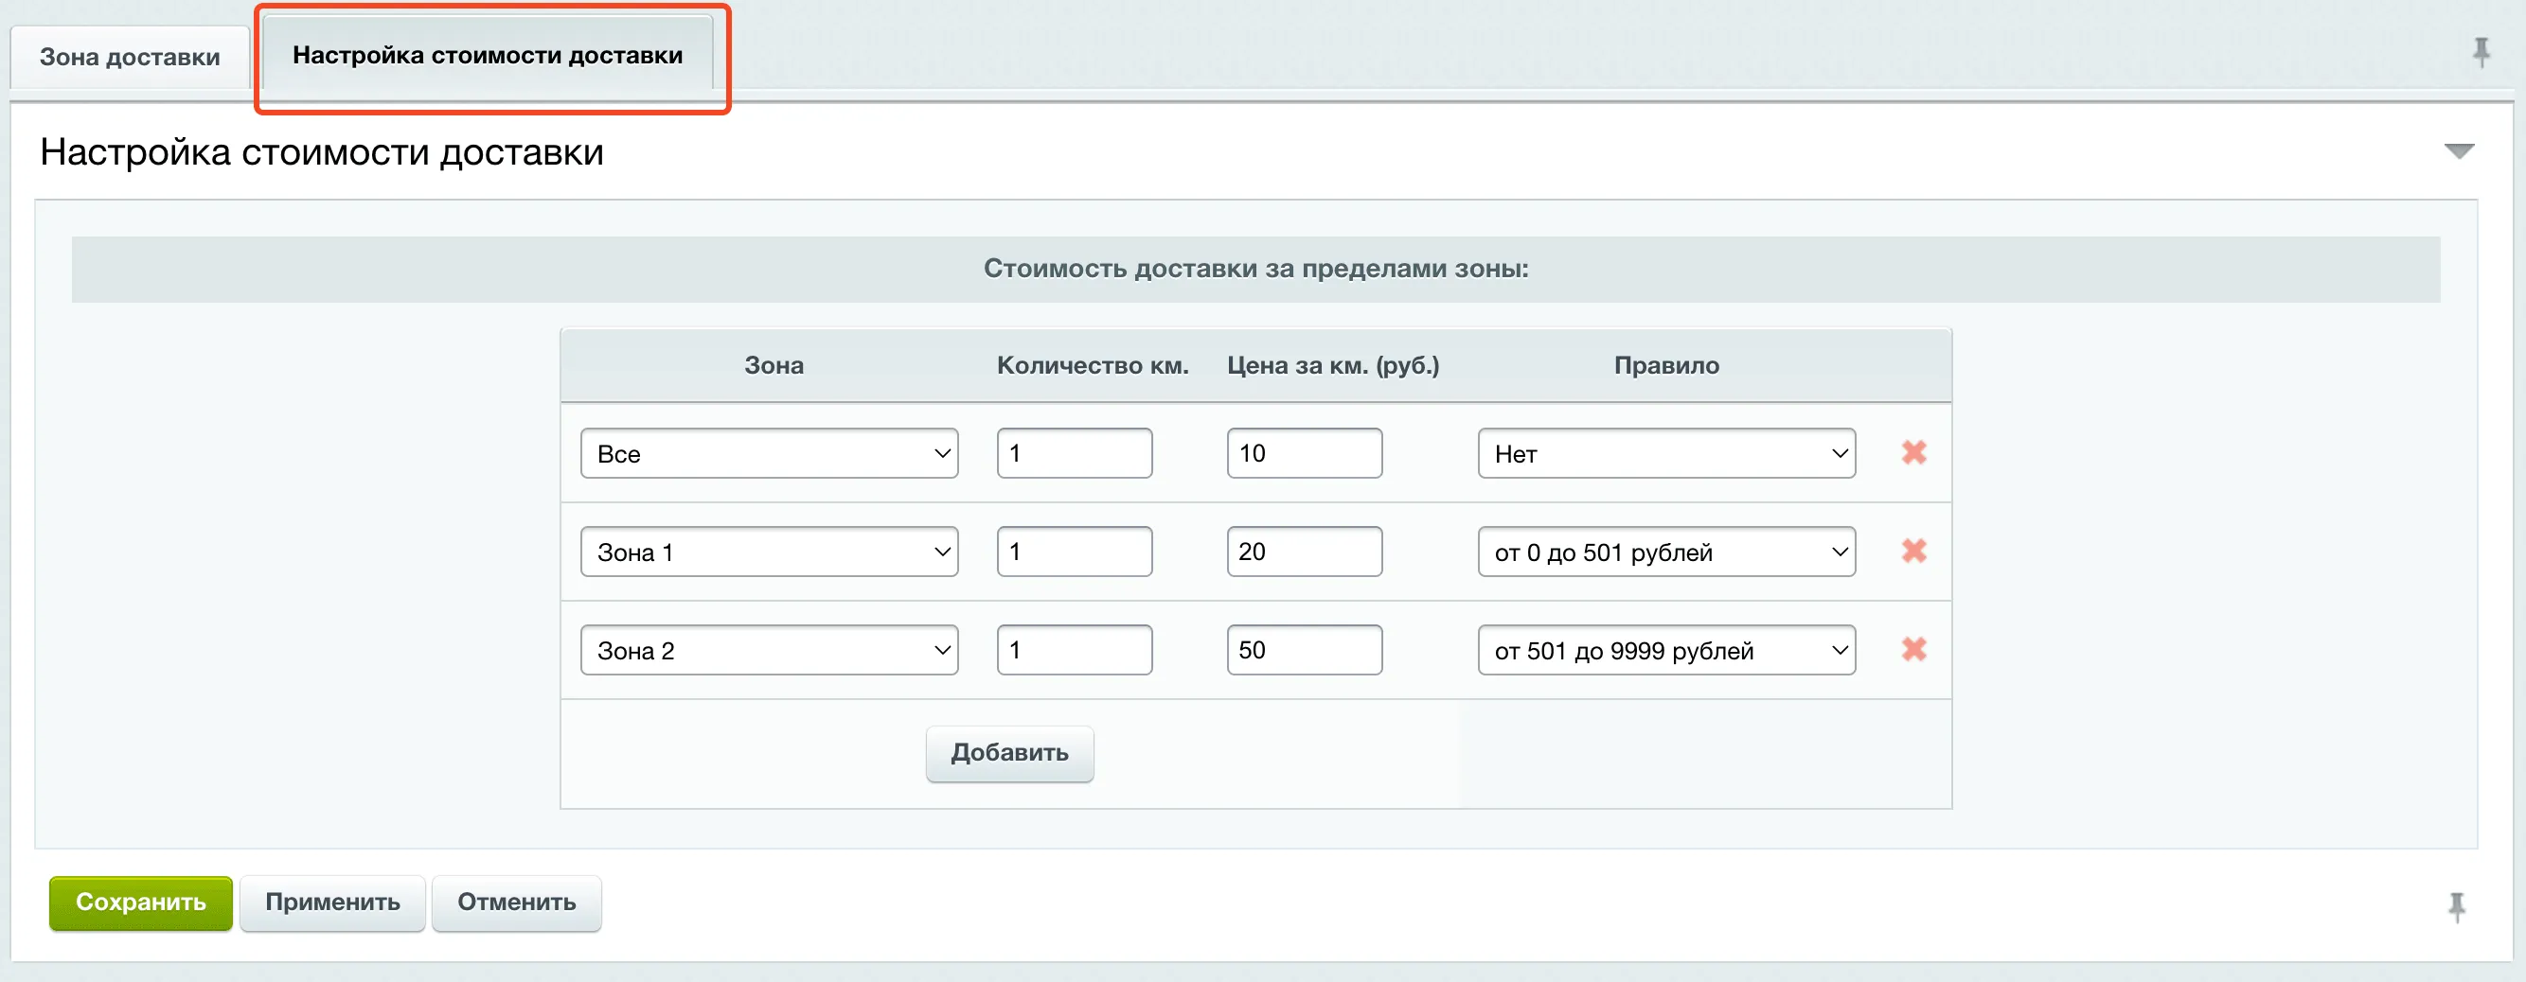The height and width of the screenshot is (982, 2526).
Task: Click the 'Стоимость доставки за пределами зоны:' heading
Action: coord(1255,269)
